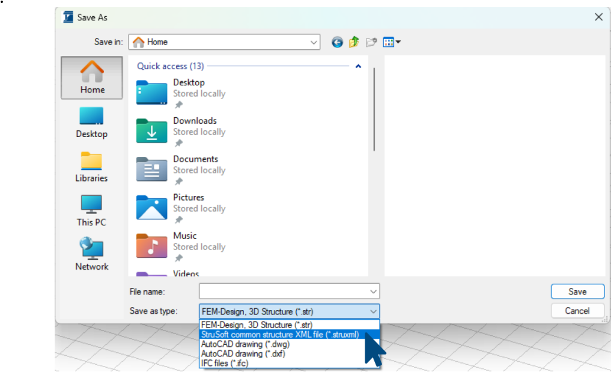Select This PC in the places sidebar
Viewport: 611px width, 372px height.
tap(91, 211)
